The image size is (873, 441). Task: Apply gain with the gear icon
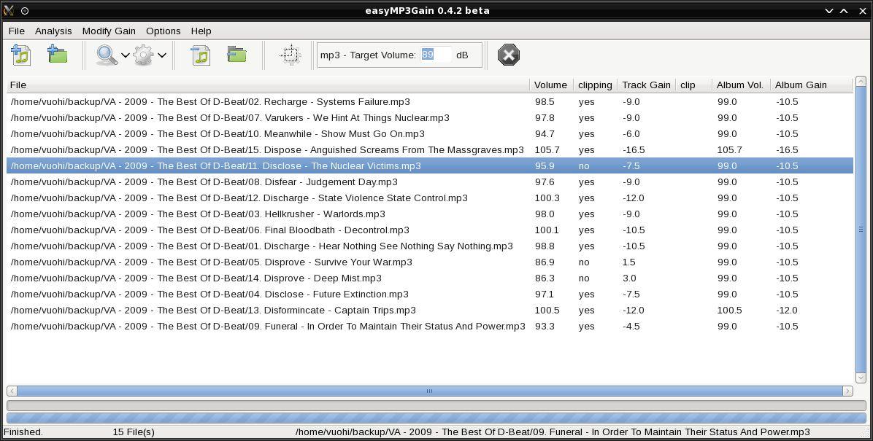point(144,55)
